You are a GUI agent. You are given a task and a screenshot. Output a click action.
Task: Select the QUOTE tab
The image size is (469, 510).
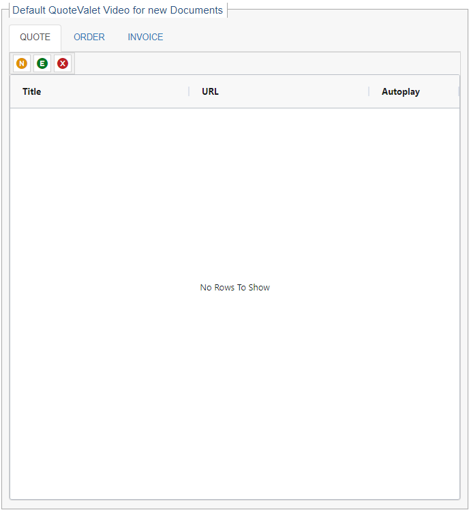35,37
